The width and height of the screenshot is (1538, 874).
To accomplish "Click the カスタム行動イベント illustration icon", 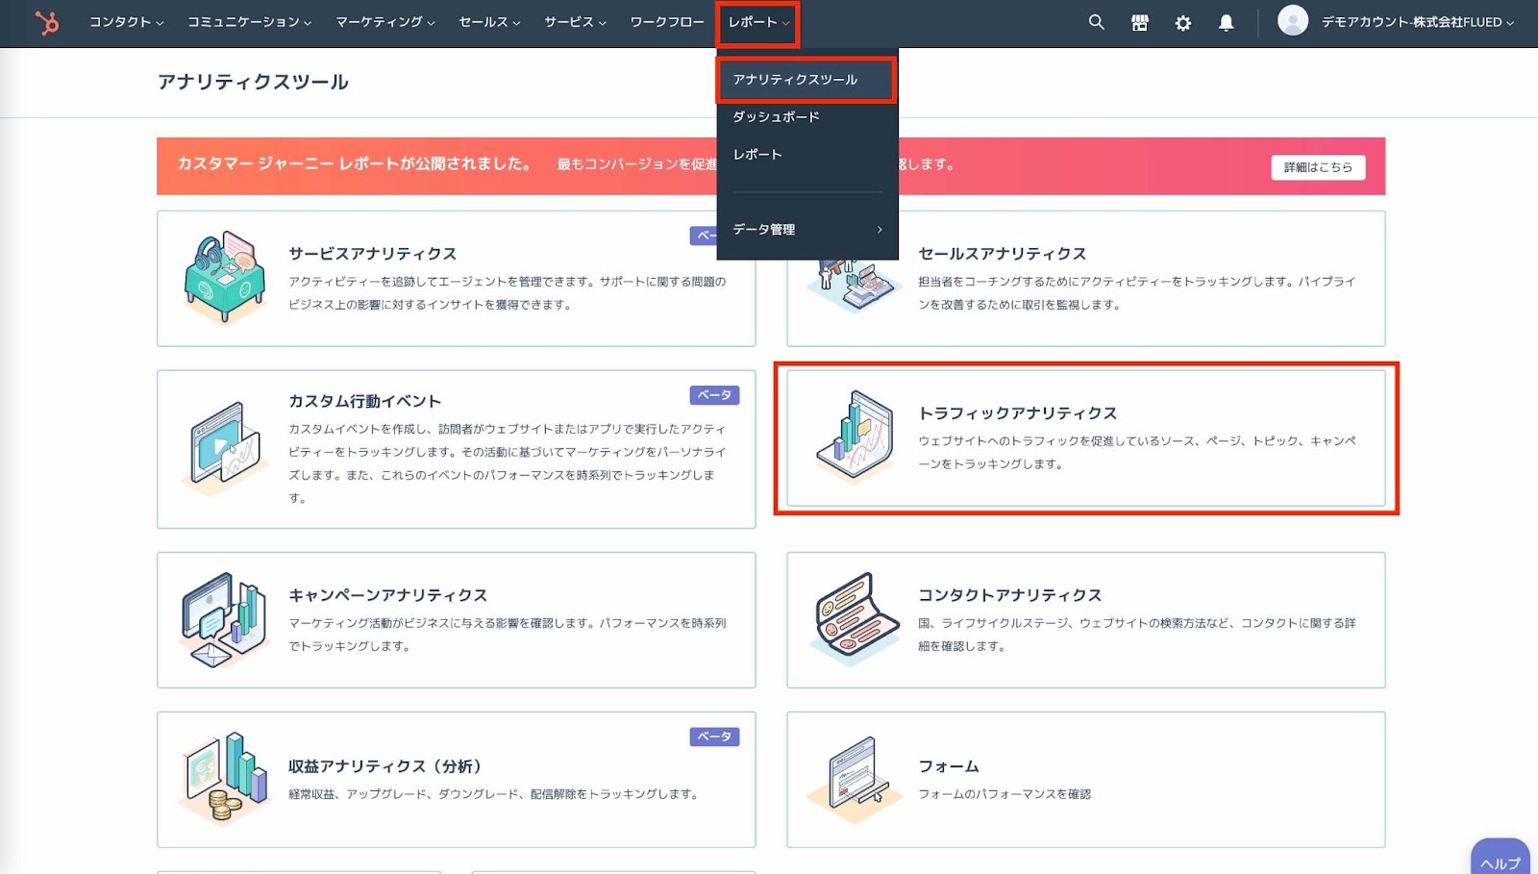I will [x=223, y=447].
